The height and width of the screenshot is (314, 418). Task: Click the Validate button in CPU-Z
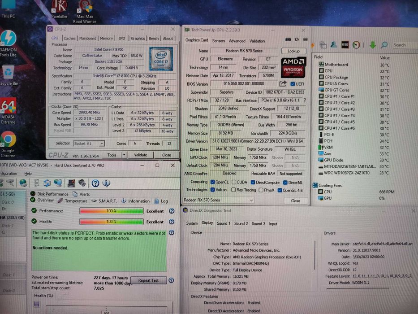pos(141,155)
